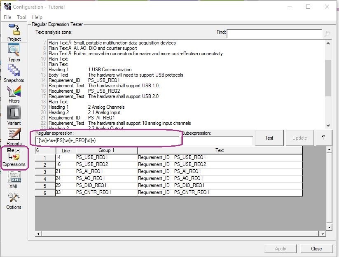
Task: Select result row header 2
Action: coord(45,165)
